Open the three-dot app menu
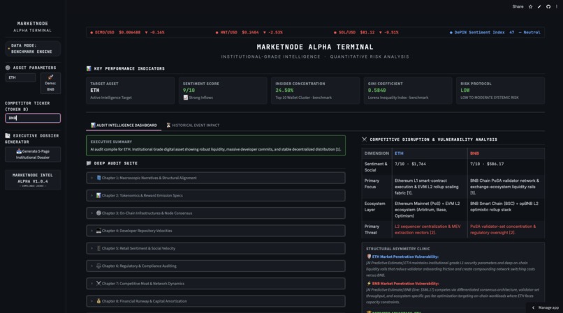The width and height of the screenshot is (563, 313). [557, 6]
